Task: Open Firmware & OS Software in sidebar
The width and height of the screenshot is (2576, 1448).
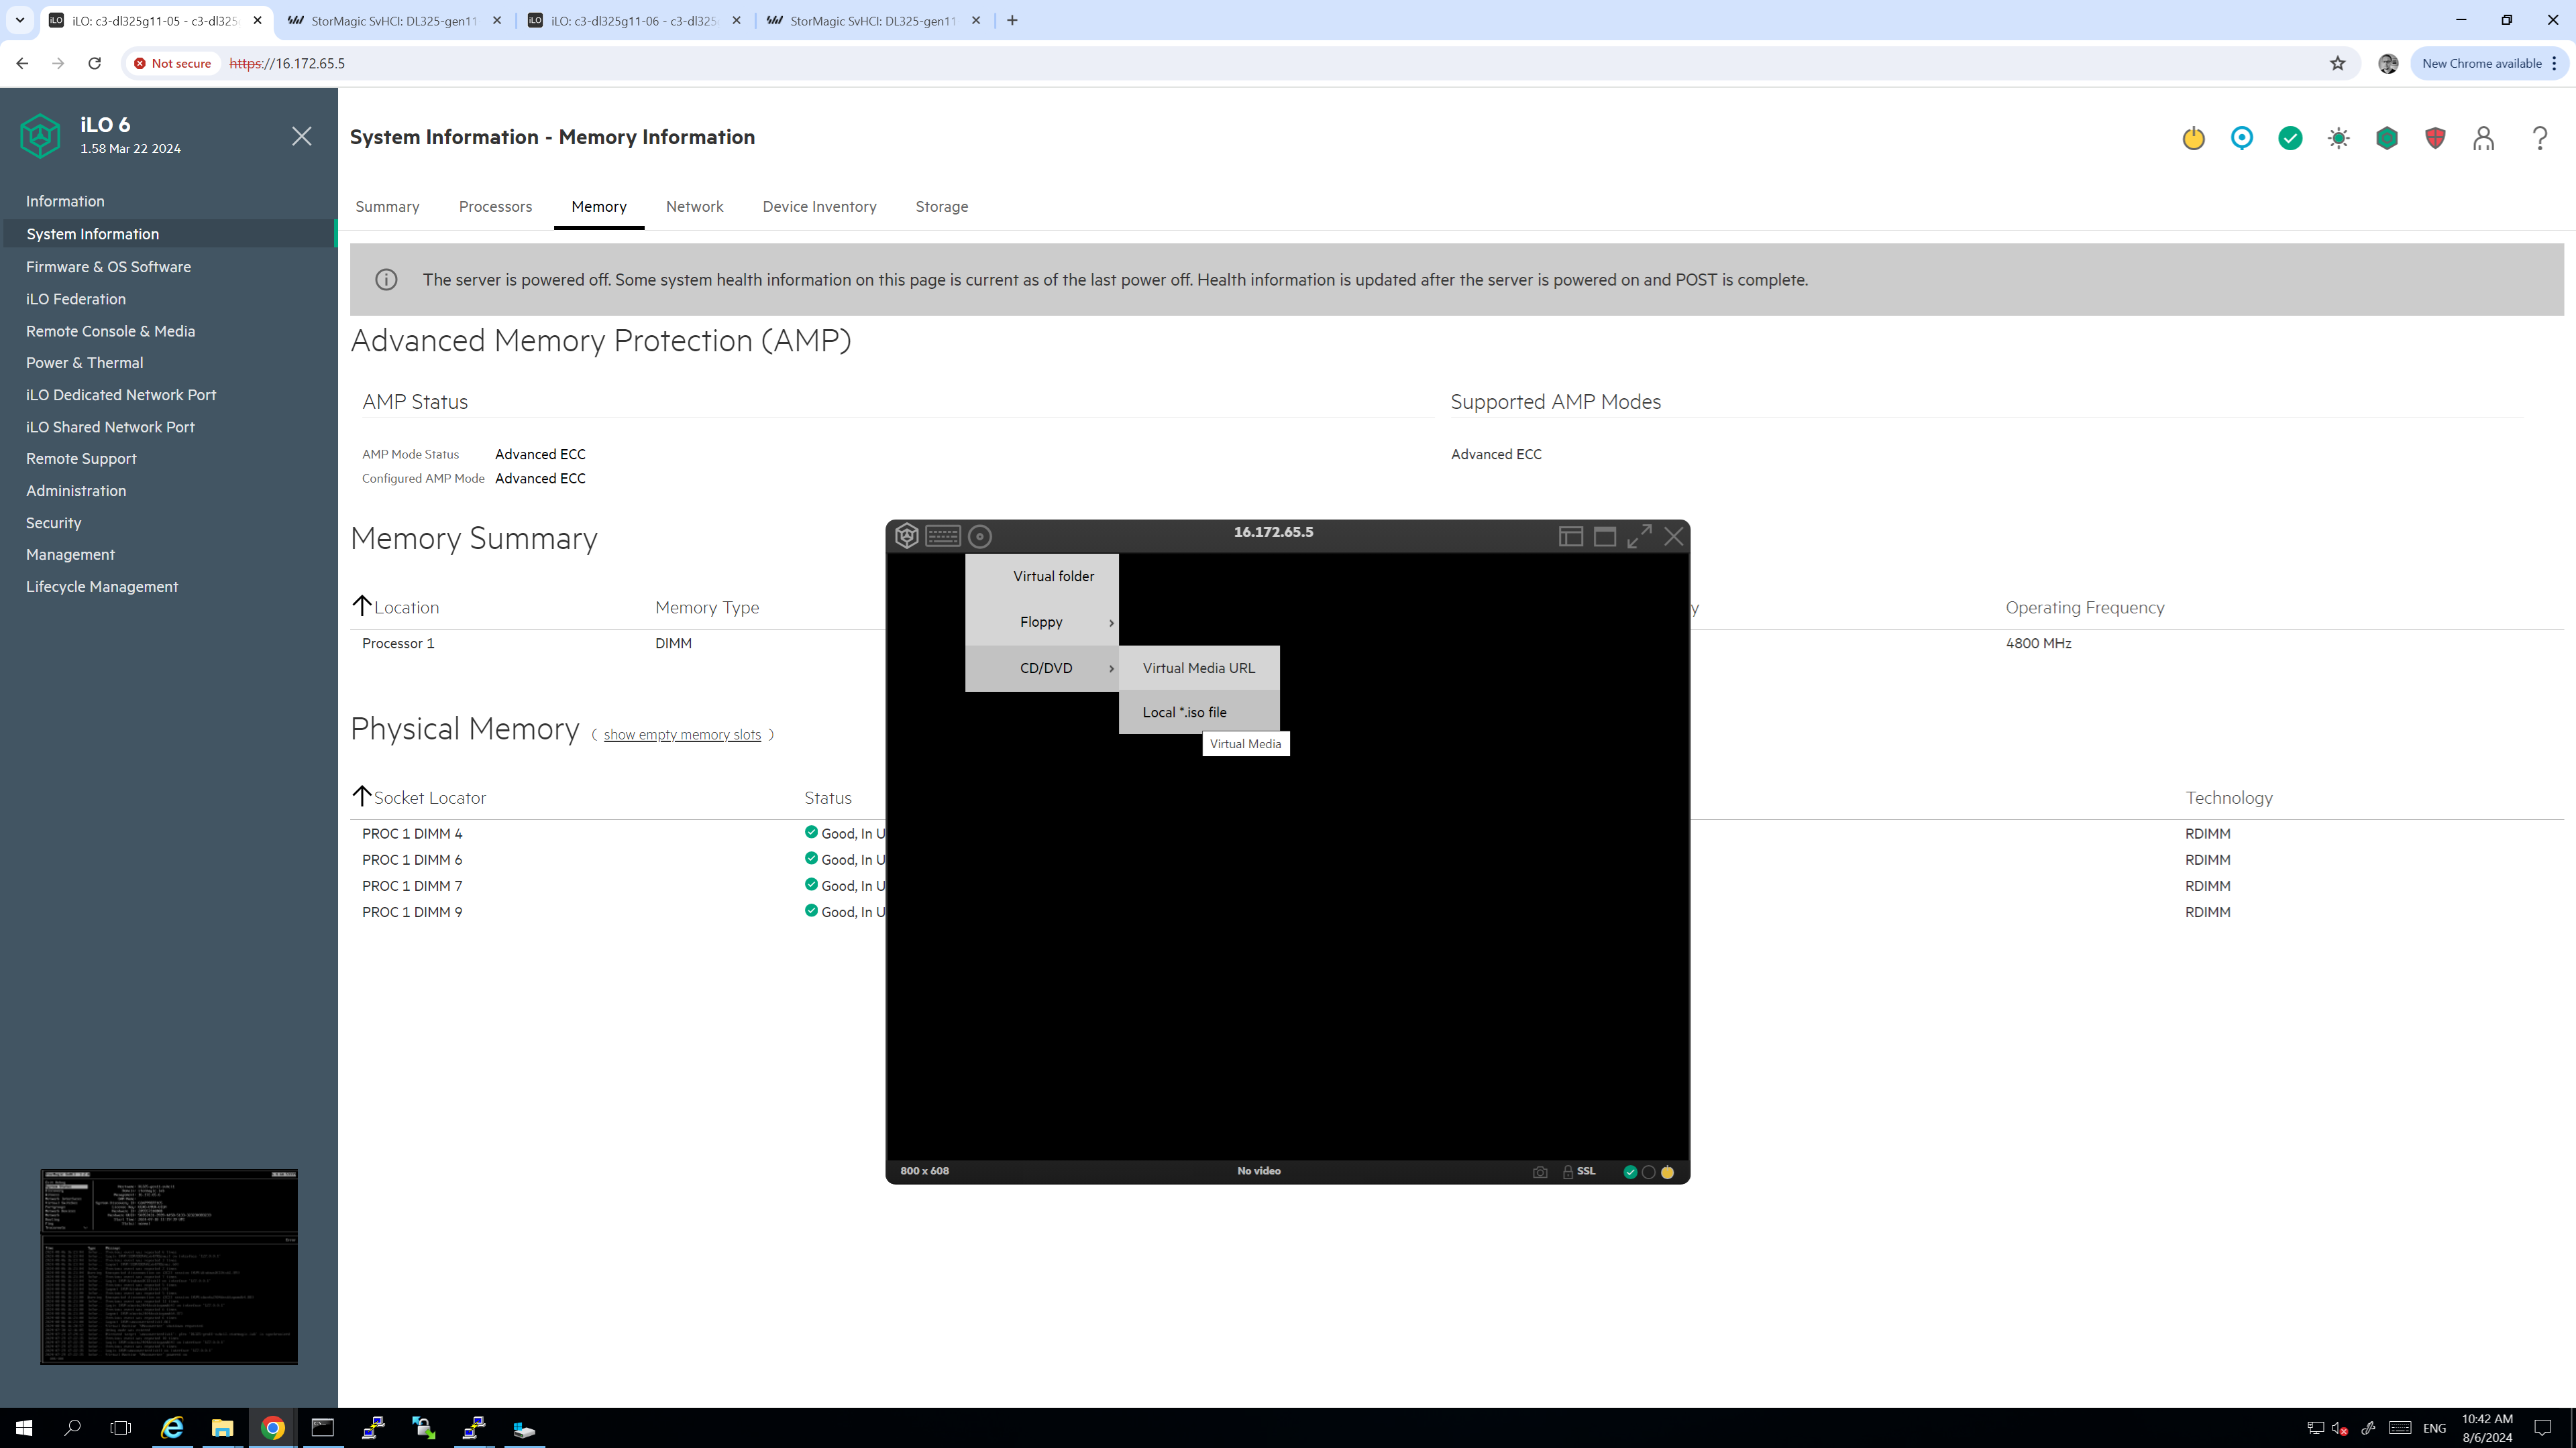Action: (108, 267)
